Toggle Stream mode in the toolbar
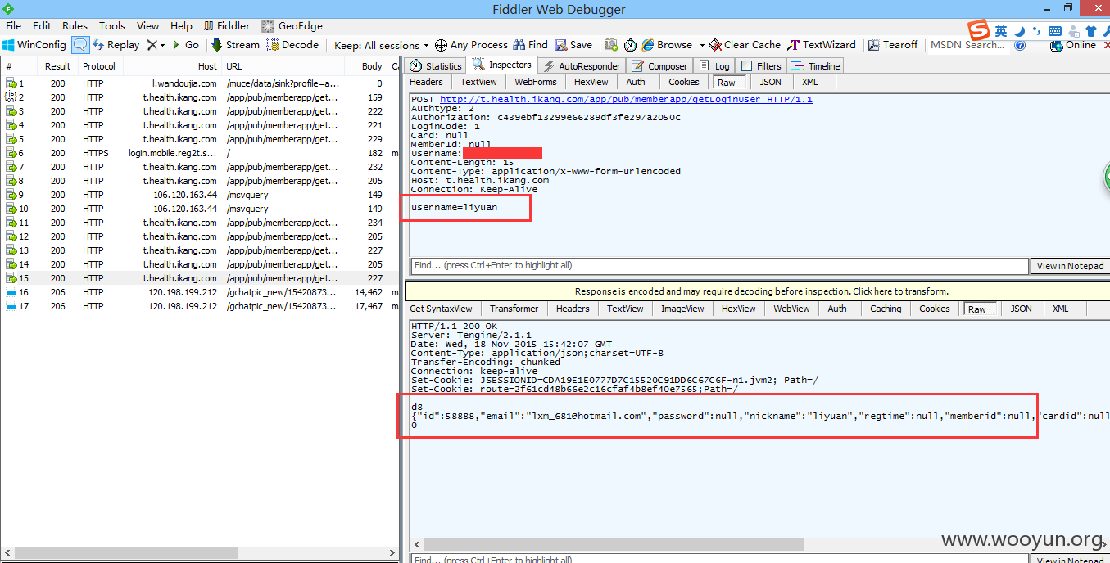The image size is (1110, 563). (235, 45)
